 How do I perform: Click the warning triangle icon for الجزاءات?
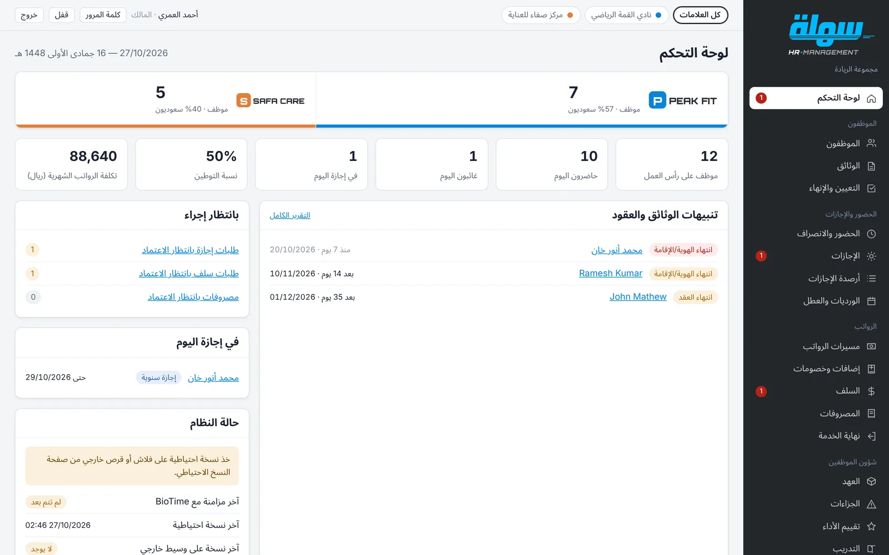(x=871, y=504)
